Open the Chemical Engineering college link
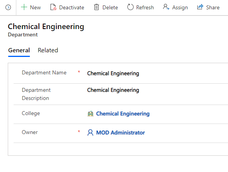 click(x=123, y=114)
